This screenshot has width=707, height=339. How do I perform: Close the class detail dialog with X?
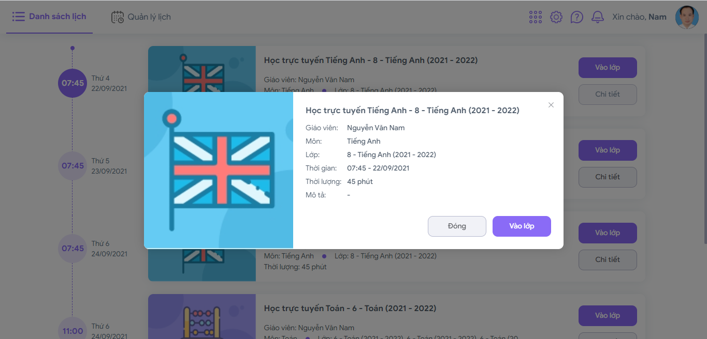(551, 105)
